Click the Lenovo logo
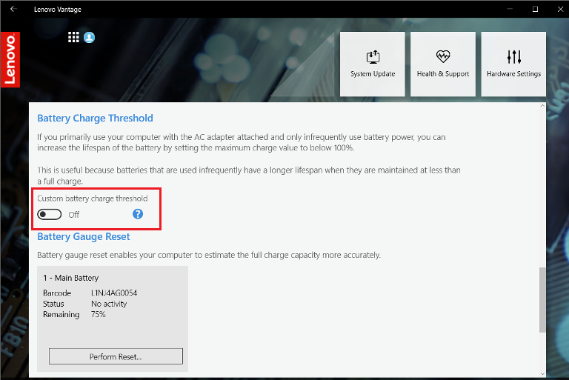The height and width of the screenshot is (380, 569). [x=10, y=59]
